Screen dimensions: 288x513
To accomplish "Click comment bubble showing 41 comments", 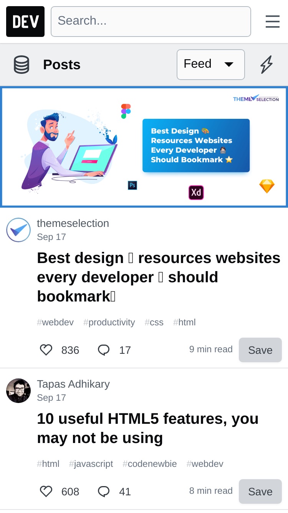I will coord(104,491).
